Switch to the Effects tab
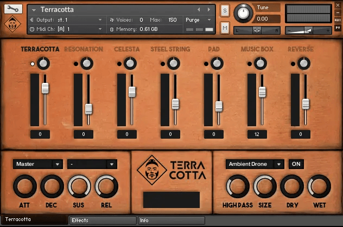 click(103, 220)
